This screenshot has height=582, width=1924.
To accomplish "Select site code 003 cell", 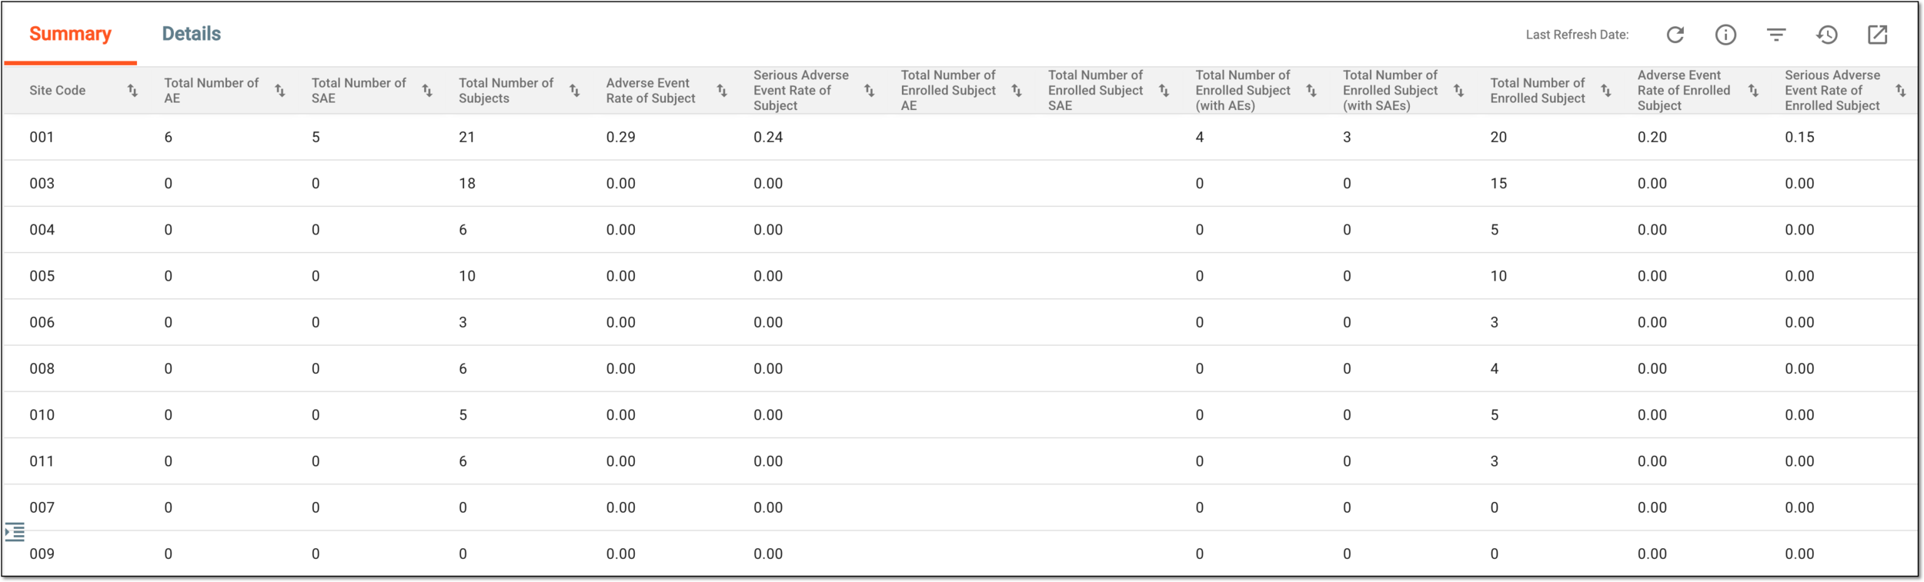I will [42, 184].
